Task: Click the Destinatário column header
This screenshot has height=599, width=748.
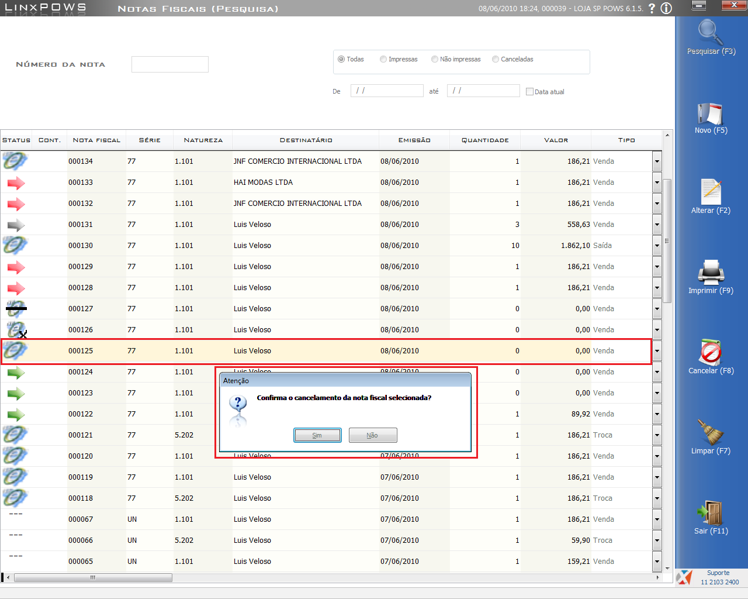Action: tap(306, 140)
